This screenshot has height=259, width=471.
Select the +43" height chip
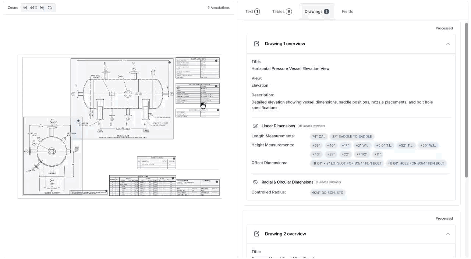pos(316,155)
